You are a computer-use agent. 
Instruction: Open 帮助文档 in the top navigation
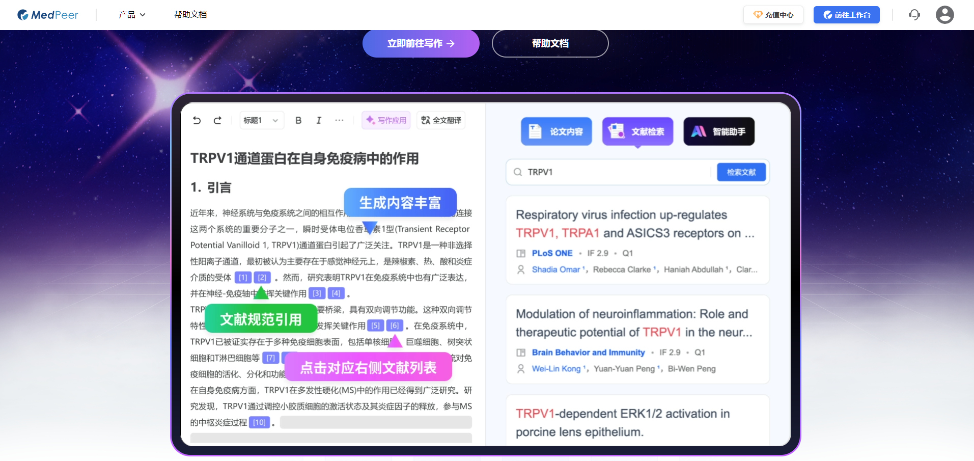[190, 15]
